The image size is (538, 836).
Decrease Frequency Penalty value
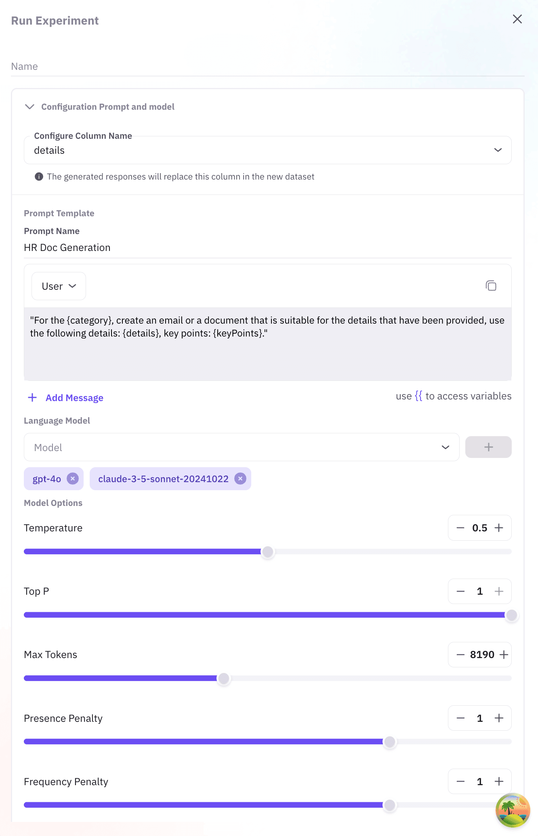coord(460,782)
